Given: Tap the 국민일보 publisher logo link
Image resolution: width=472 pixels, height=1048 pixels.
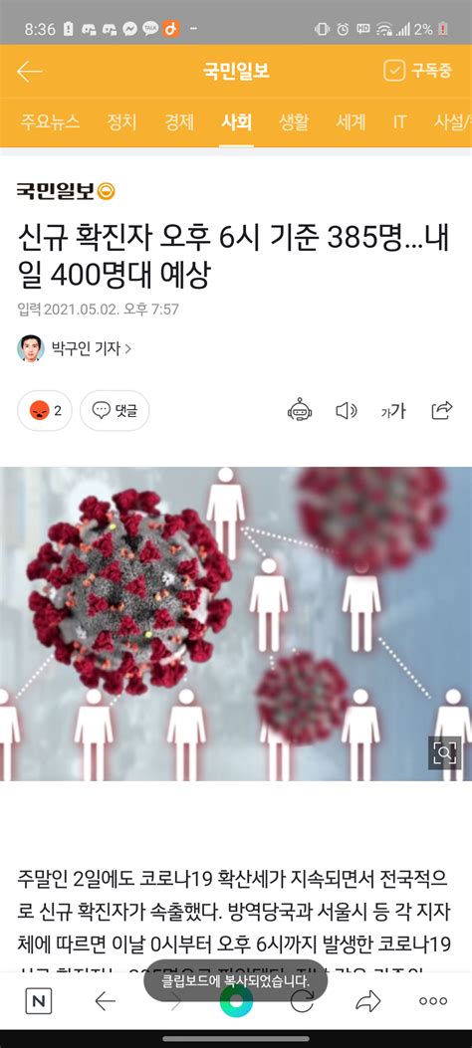Looking at the screenshot, I should pos(66,191).
